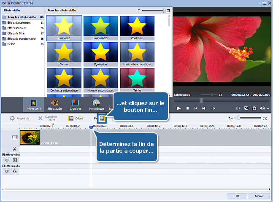Click the Fin button icon
Viewport: 273px width, 202px height.
[102, 119]
